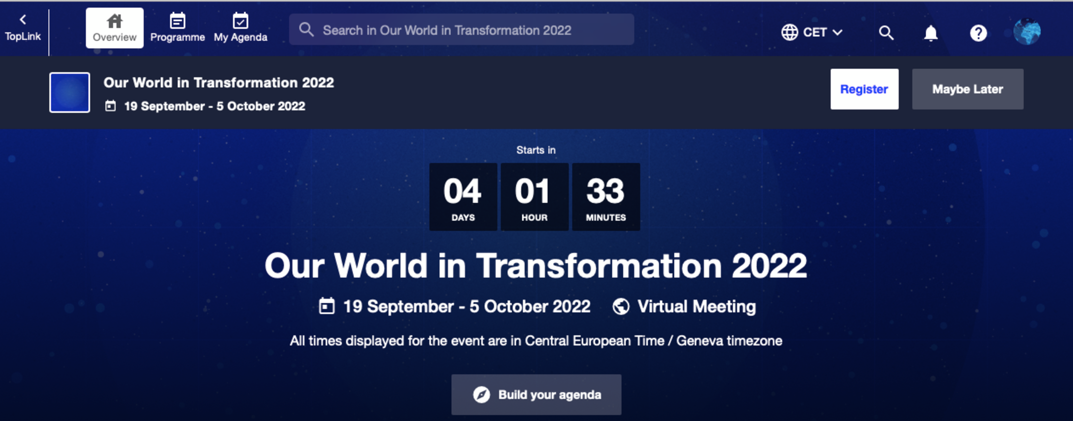Click Build your agenda button
This screenshot has width=1073, height=421.
pyautogui.click(x=536, y=395)
